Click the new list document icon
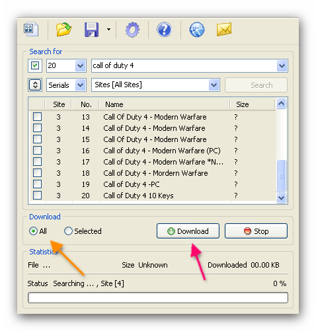316x331 pixels. coord(31,29)
